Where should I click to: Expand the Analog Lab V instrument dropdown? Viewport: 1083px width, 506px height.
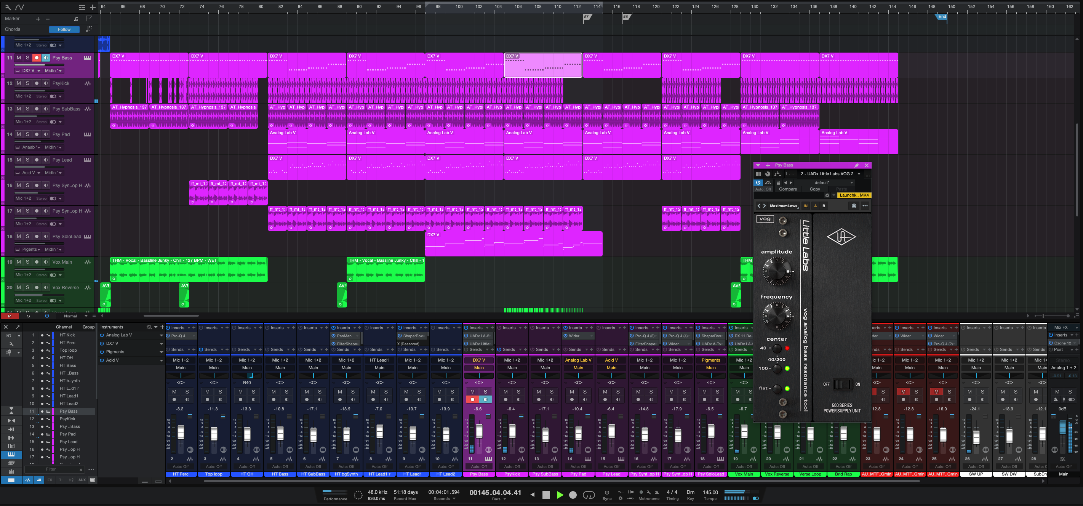click(161, 335)
